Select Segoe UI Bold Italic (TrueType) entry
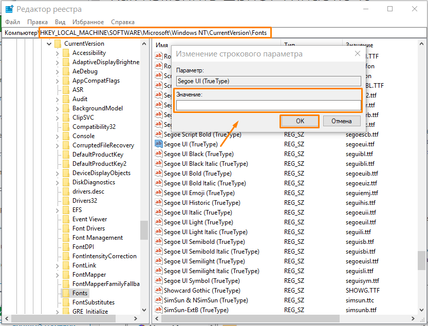The height and width of the screenshot is (326, 428). [204, 183]
